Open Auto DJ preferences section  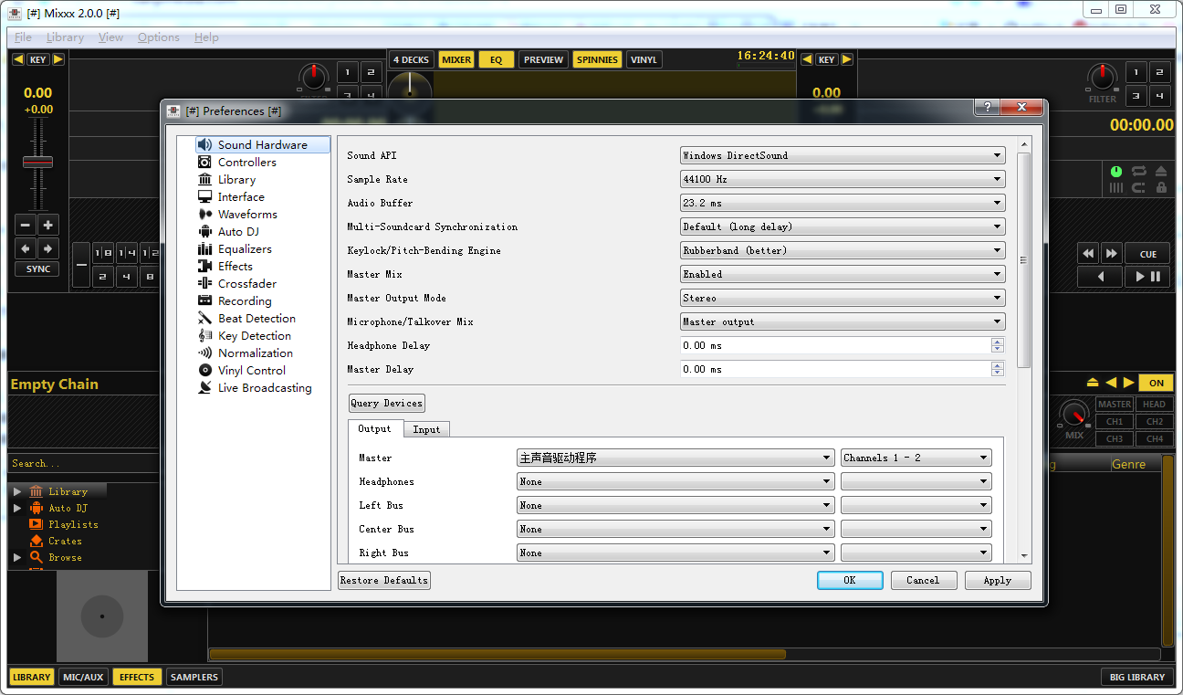237,232
